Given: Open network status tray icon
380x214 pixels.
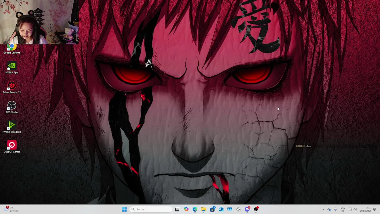Looking at the screenshot, I should pos(350,209).
